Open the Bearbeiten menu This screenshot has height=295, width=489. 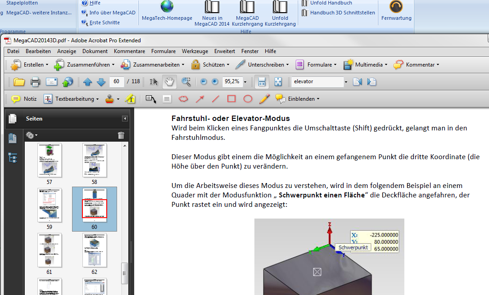click(38, 51)
